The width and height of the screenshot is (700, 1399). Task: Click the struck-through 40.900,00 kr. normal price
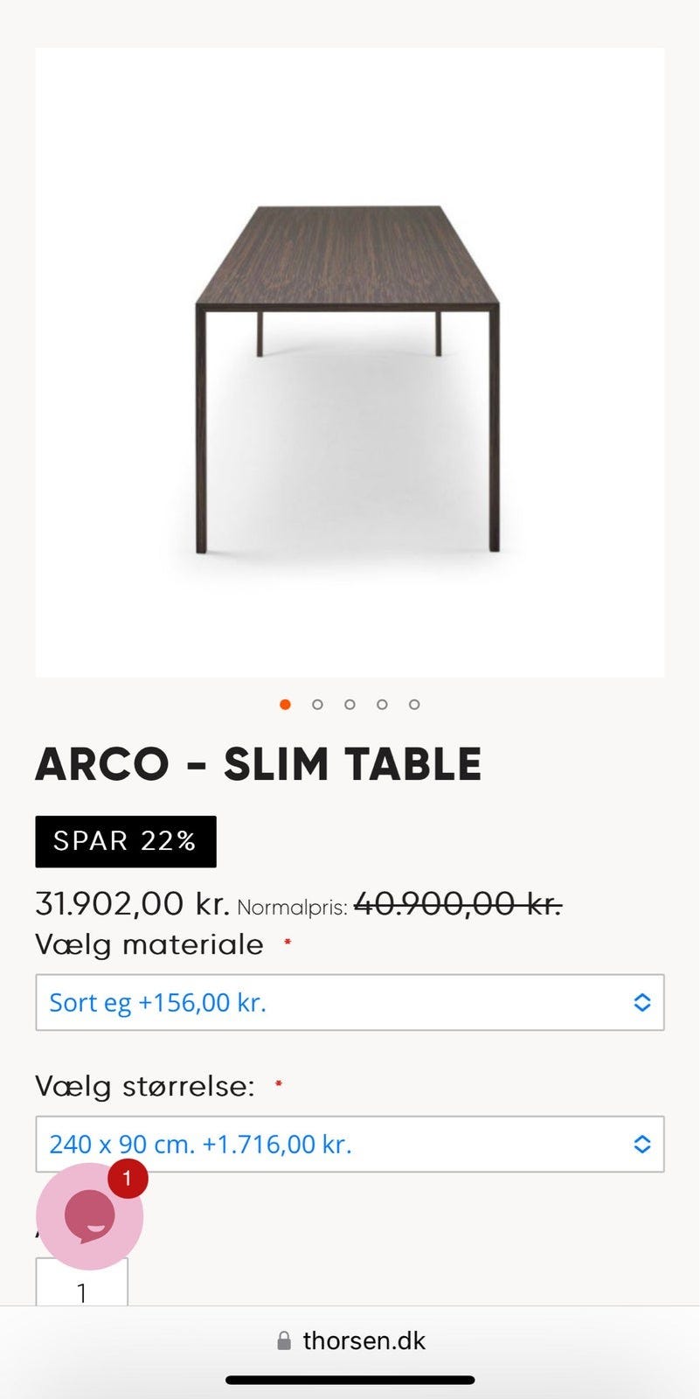click(457, 904)
